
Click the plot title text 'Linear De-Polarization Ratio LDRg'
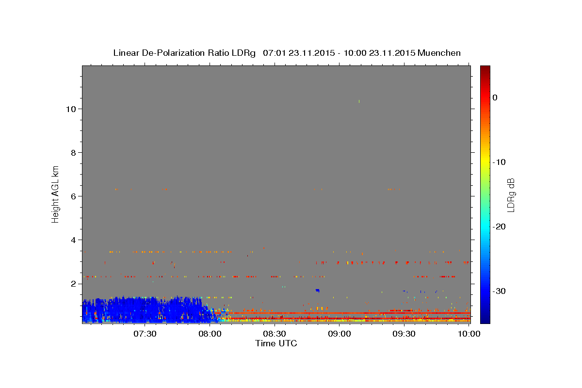(184, 53)
